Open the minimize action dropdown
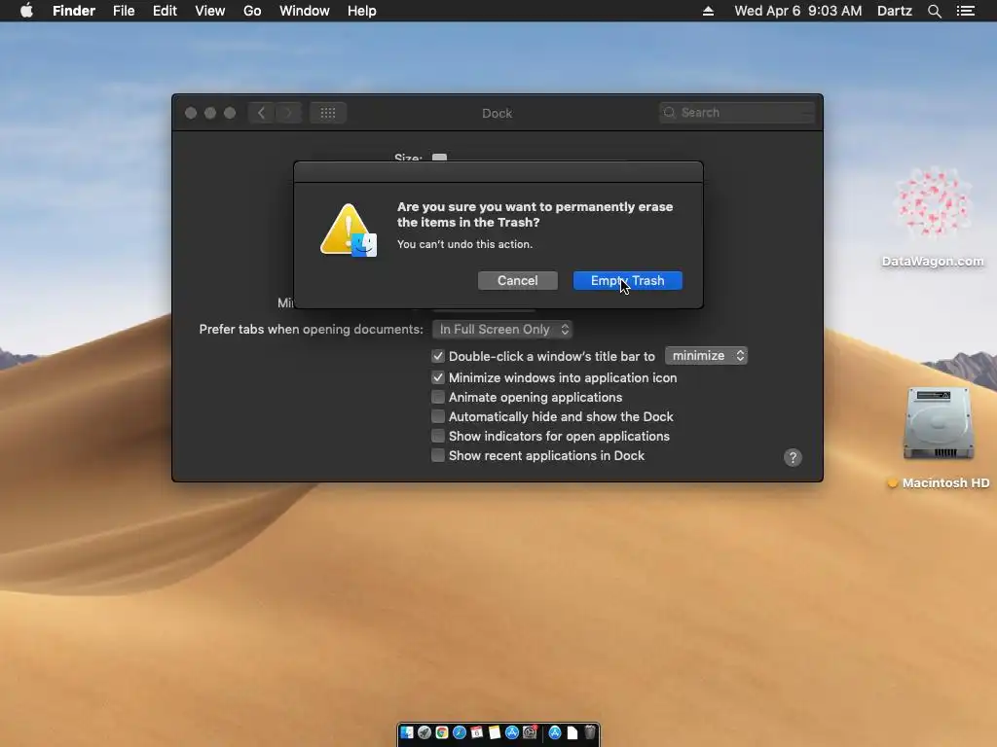 tap(707, 356)
